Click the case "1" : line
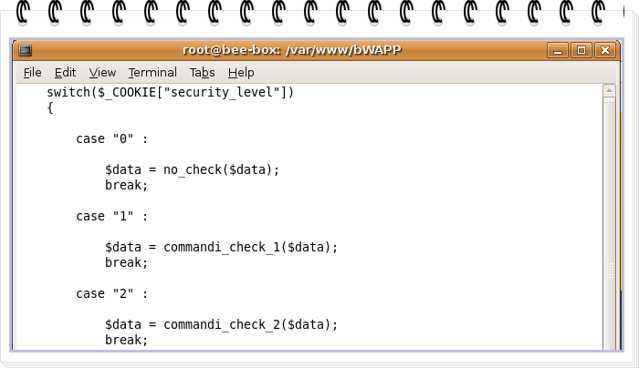 (x=111, y=216)
